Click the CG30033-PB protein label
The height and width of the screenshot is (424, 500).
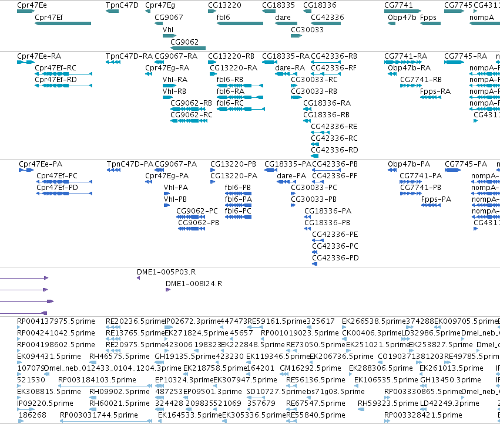[x=314, y=199]
